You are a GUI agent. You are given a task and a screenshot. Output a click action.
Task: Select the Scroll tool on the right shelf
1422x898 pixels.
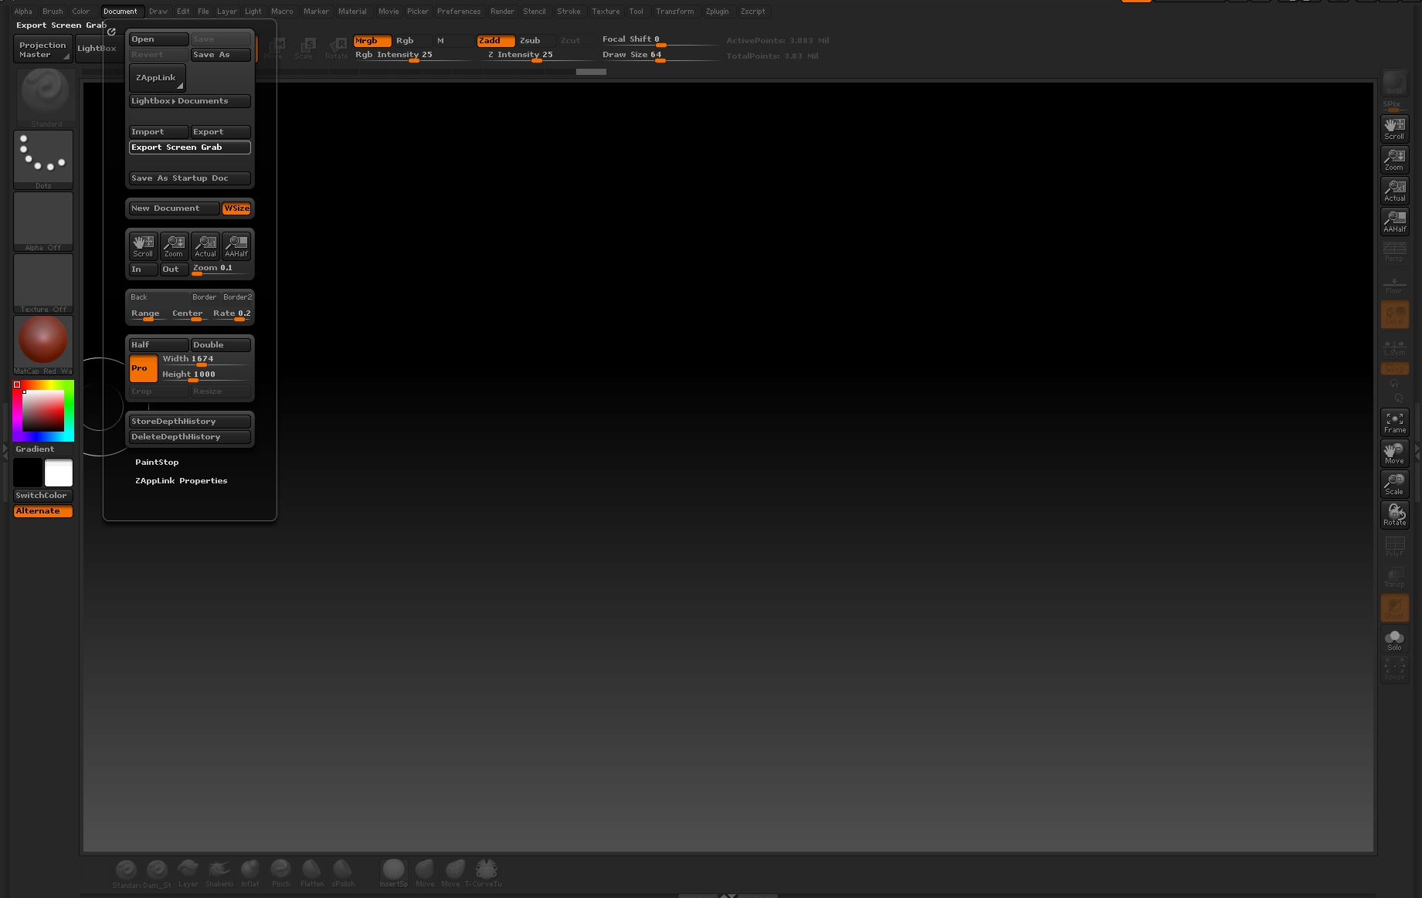coord(1394,129)
